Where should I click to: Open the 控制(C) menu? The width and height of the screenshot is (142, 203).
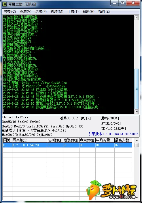10,12
